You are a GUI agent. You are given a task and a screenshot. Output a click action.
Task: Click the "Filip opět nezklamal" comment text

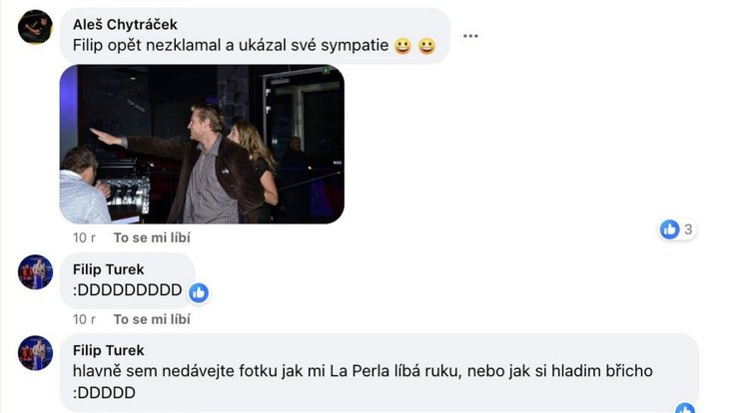click(230, 45)
